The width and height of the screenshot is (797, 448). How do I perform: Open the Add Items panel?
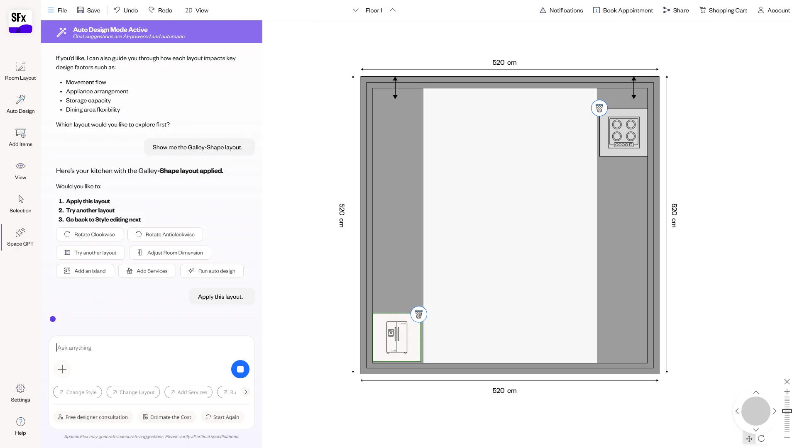[x=20, y=137]
